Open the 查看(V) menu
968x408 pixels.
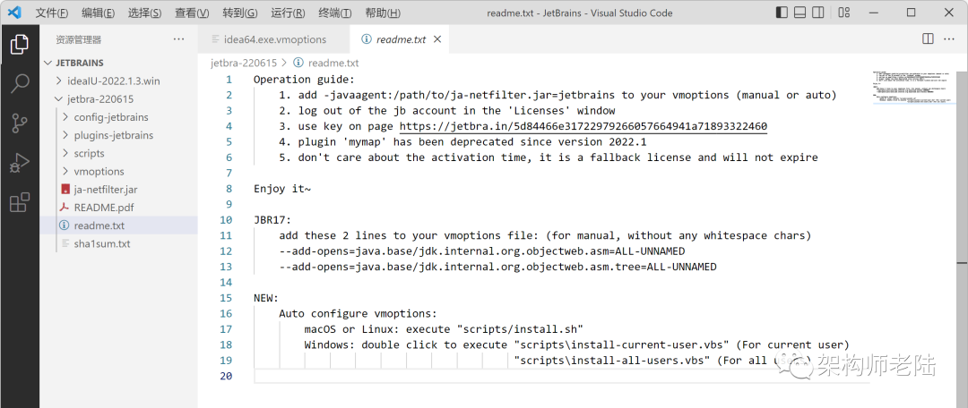coord(192,13)
